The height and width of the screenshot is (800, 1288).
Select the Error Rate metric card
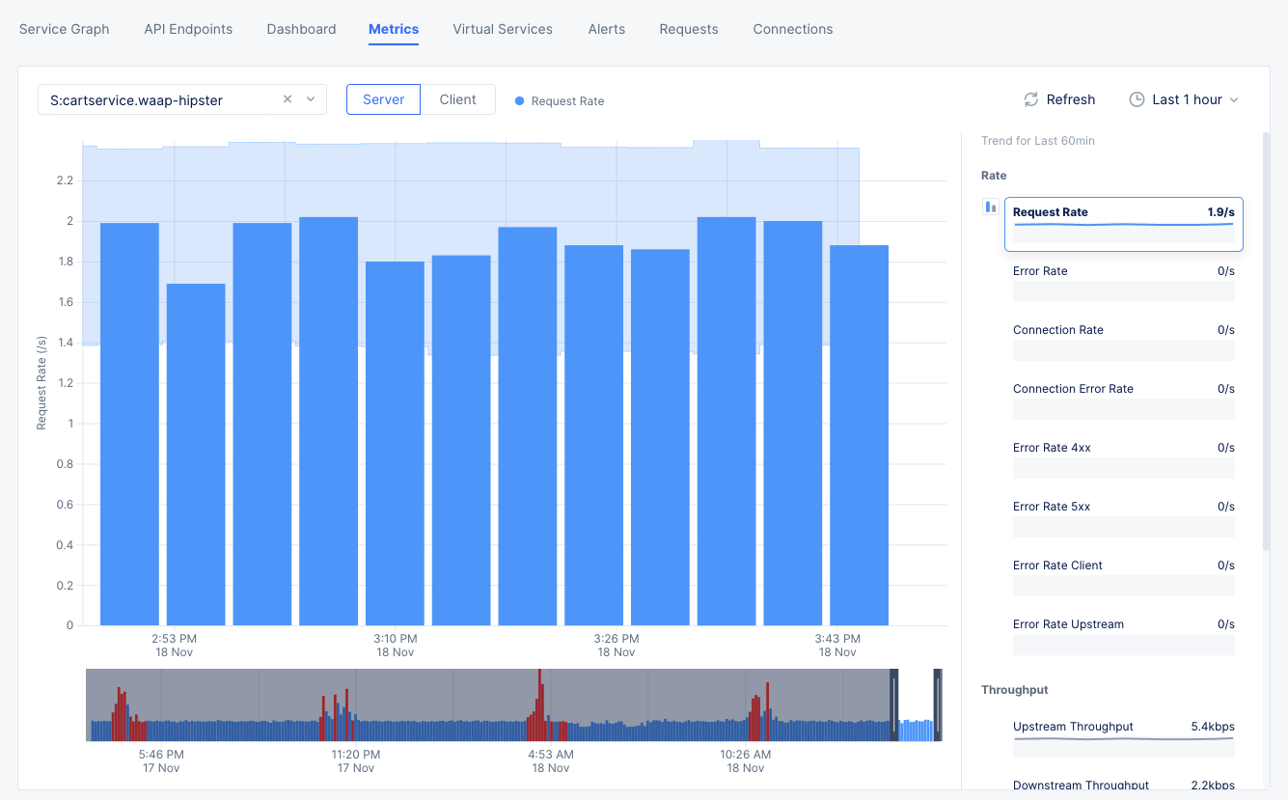tap(1123, 281)
